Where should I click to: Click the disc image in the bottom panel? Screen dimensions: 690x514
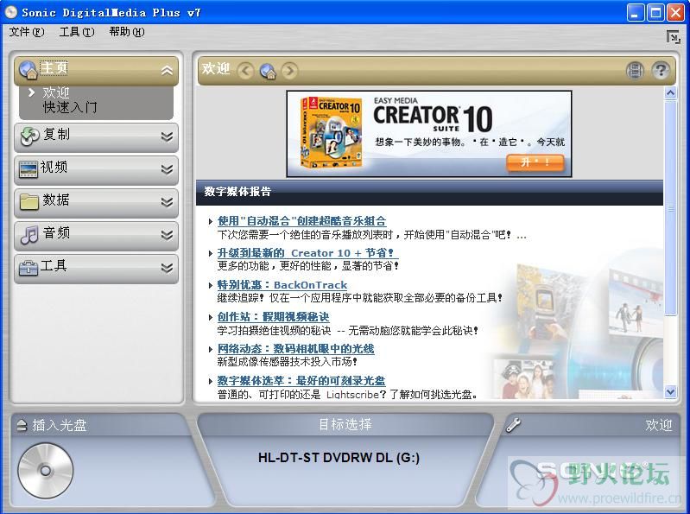45,471
